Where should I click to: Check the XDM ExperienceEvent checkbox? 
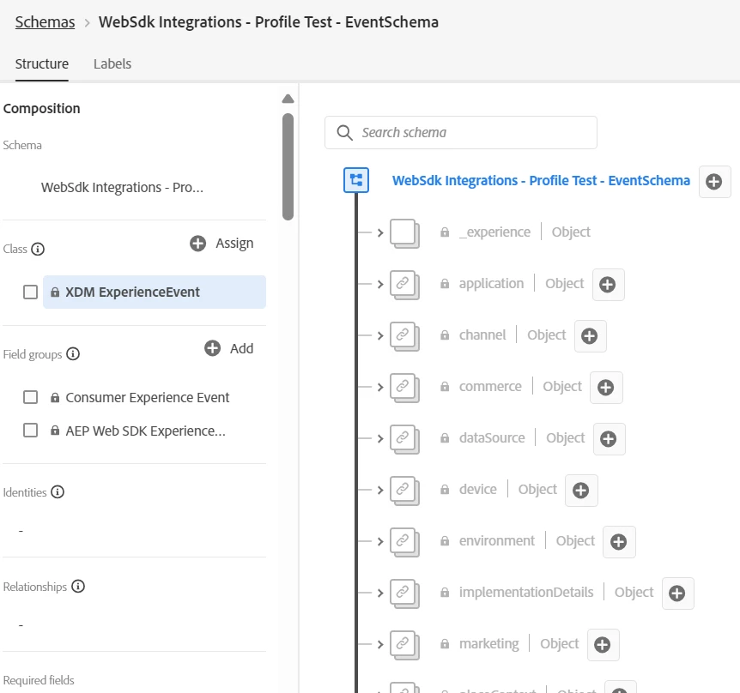point(31,292)
